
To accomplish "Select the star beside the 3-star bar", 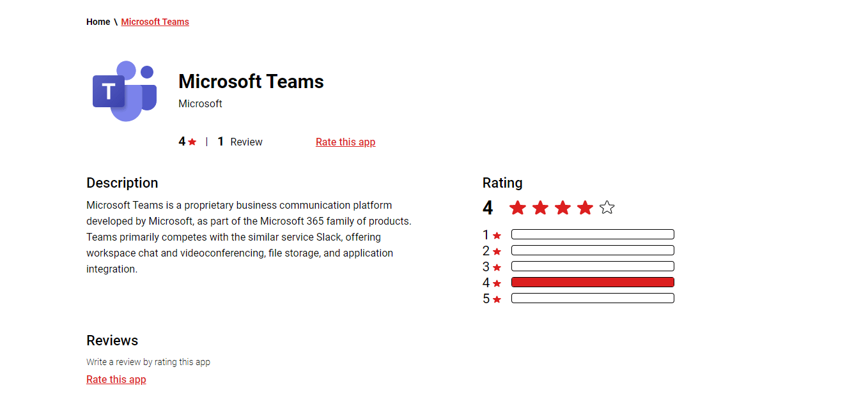I will pos(496,266).
